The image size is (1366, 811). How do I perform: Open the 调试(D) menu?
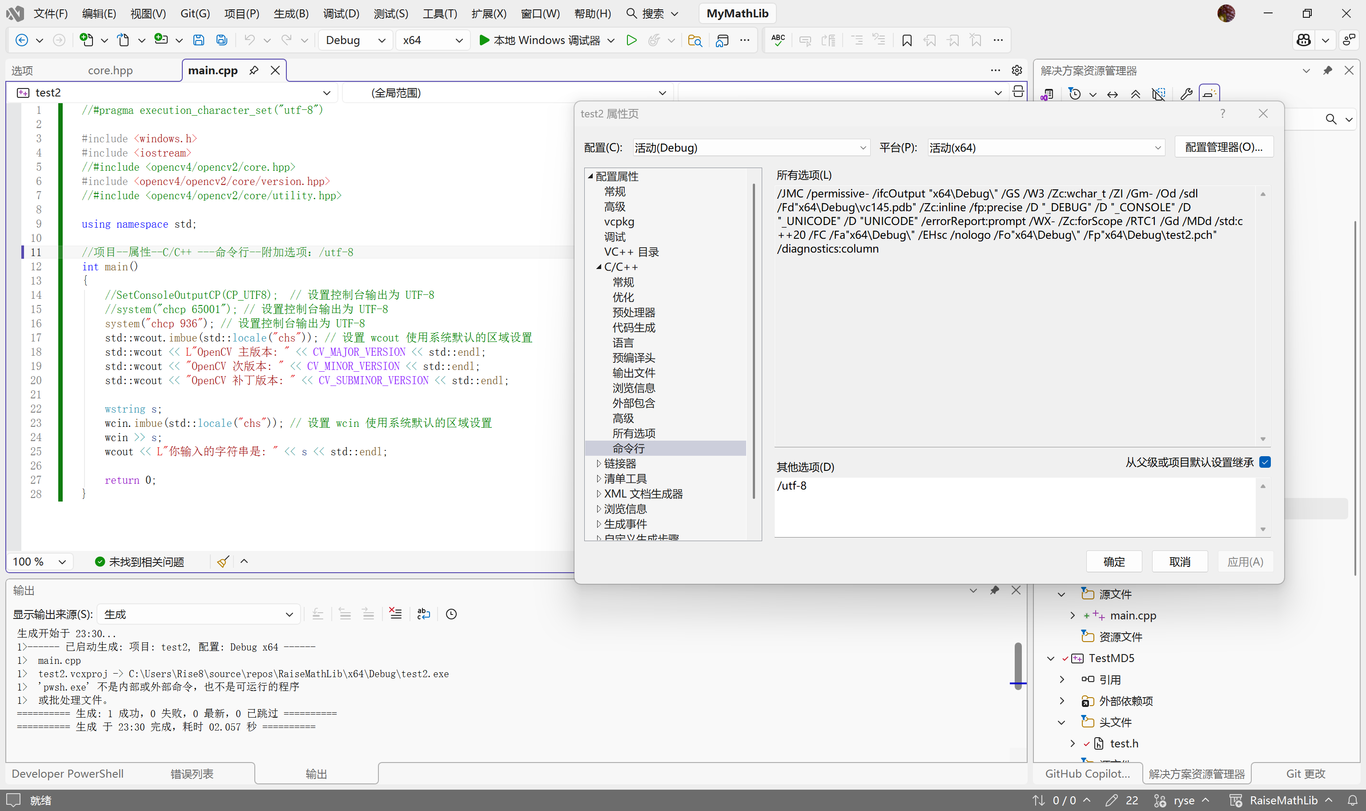341,13
